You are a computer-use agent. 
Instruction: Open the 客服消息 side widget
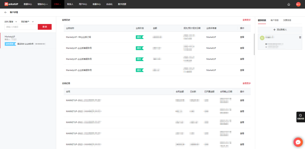pyautogui.click(x=300, y=117)
